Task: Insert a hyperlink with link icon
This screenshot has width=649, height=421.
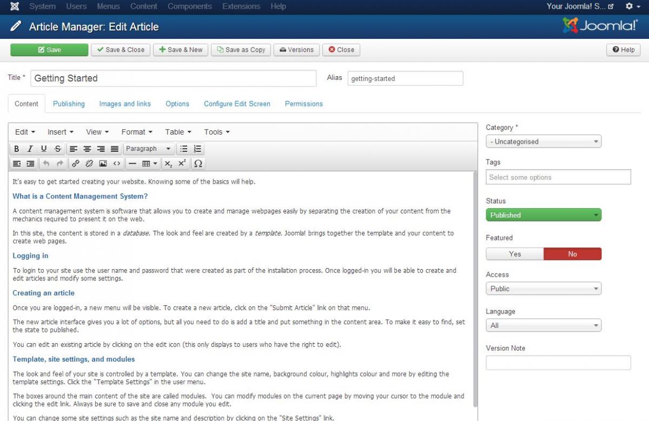Action: point(76,163)
